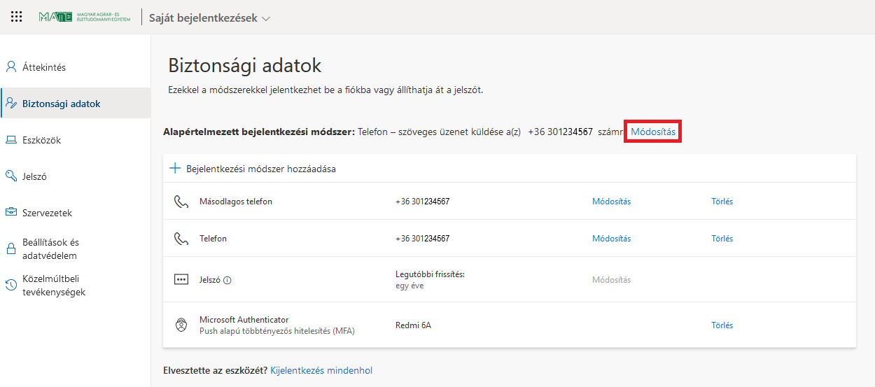Open the app launcher grid icon
Viewport: 875px width, 387px height.
click(x=17, y=17)
